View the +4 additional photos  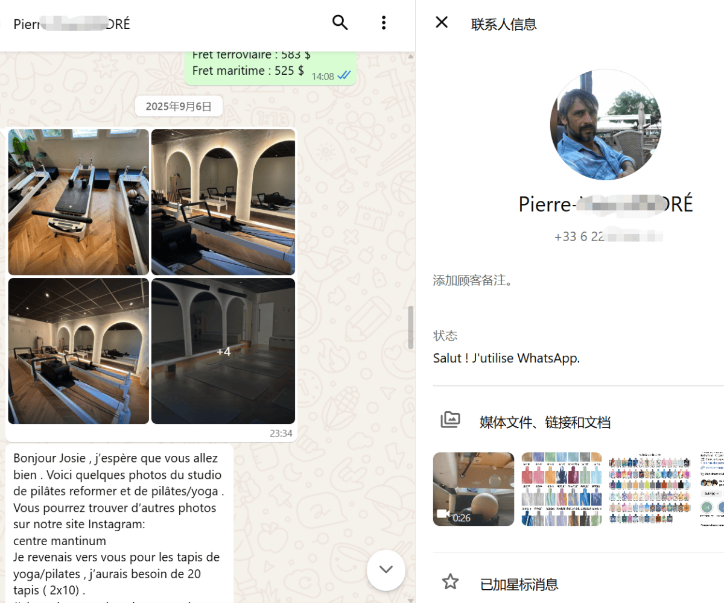point(223,351)
